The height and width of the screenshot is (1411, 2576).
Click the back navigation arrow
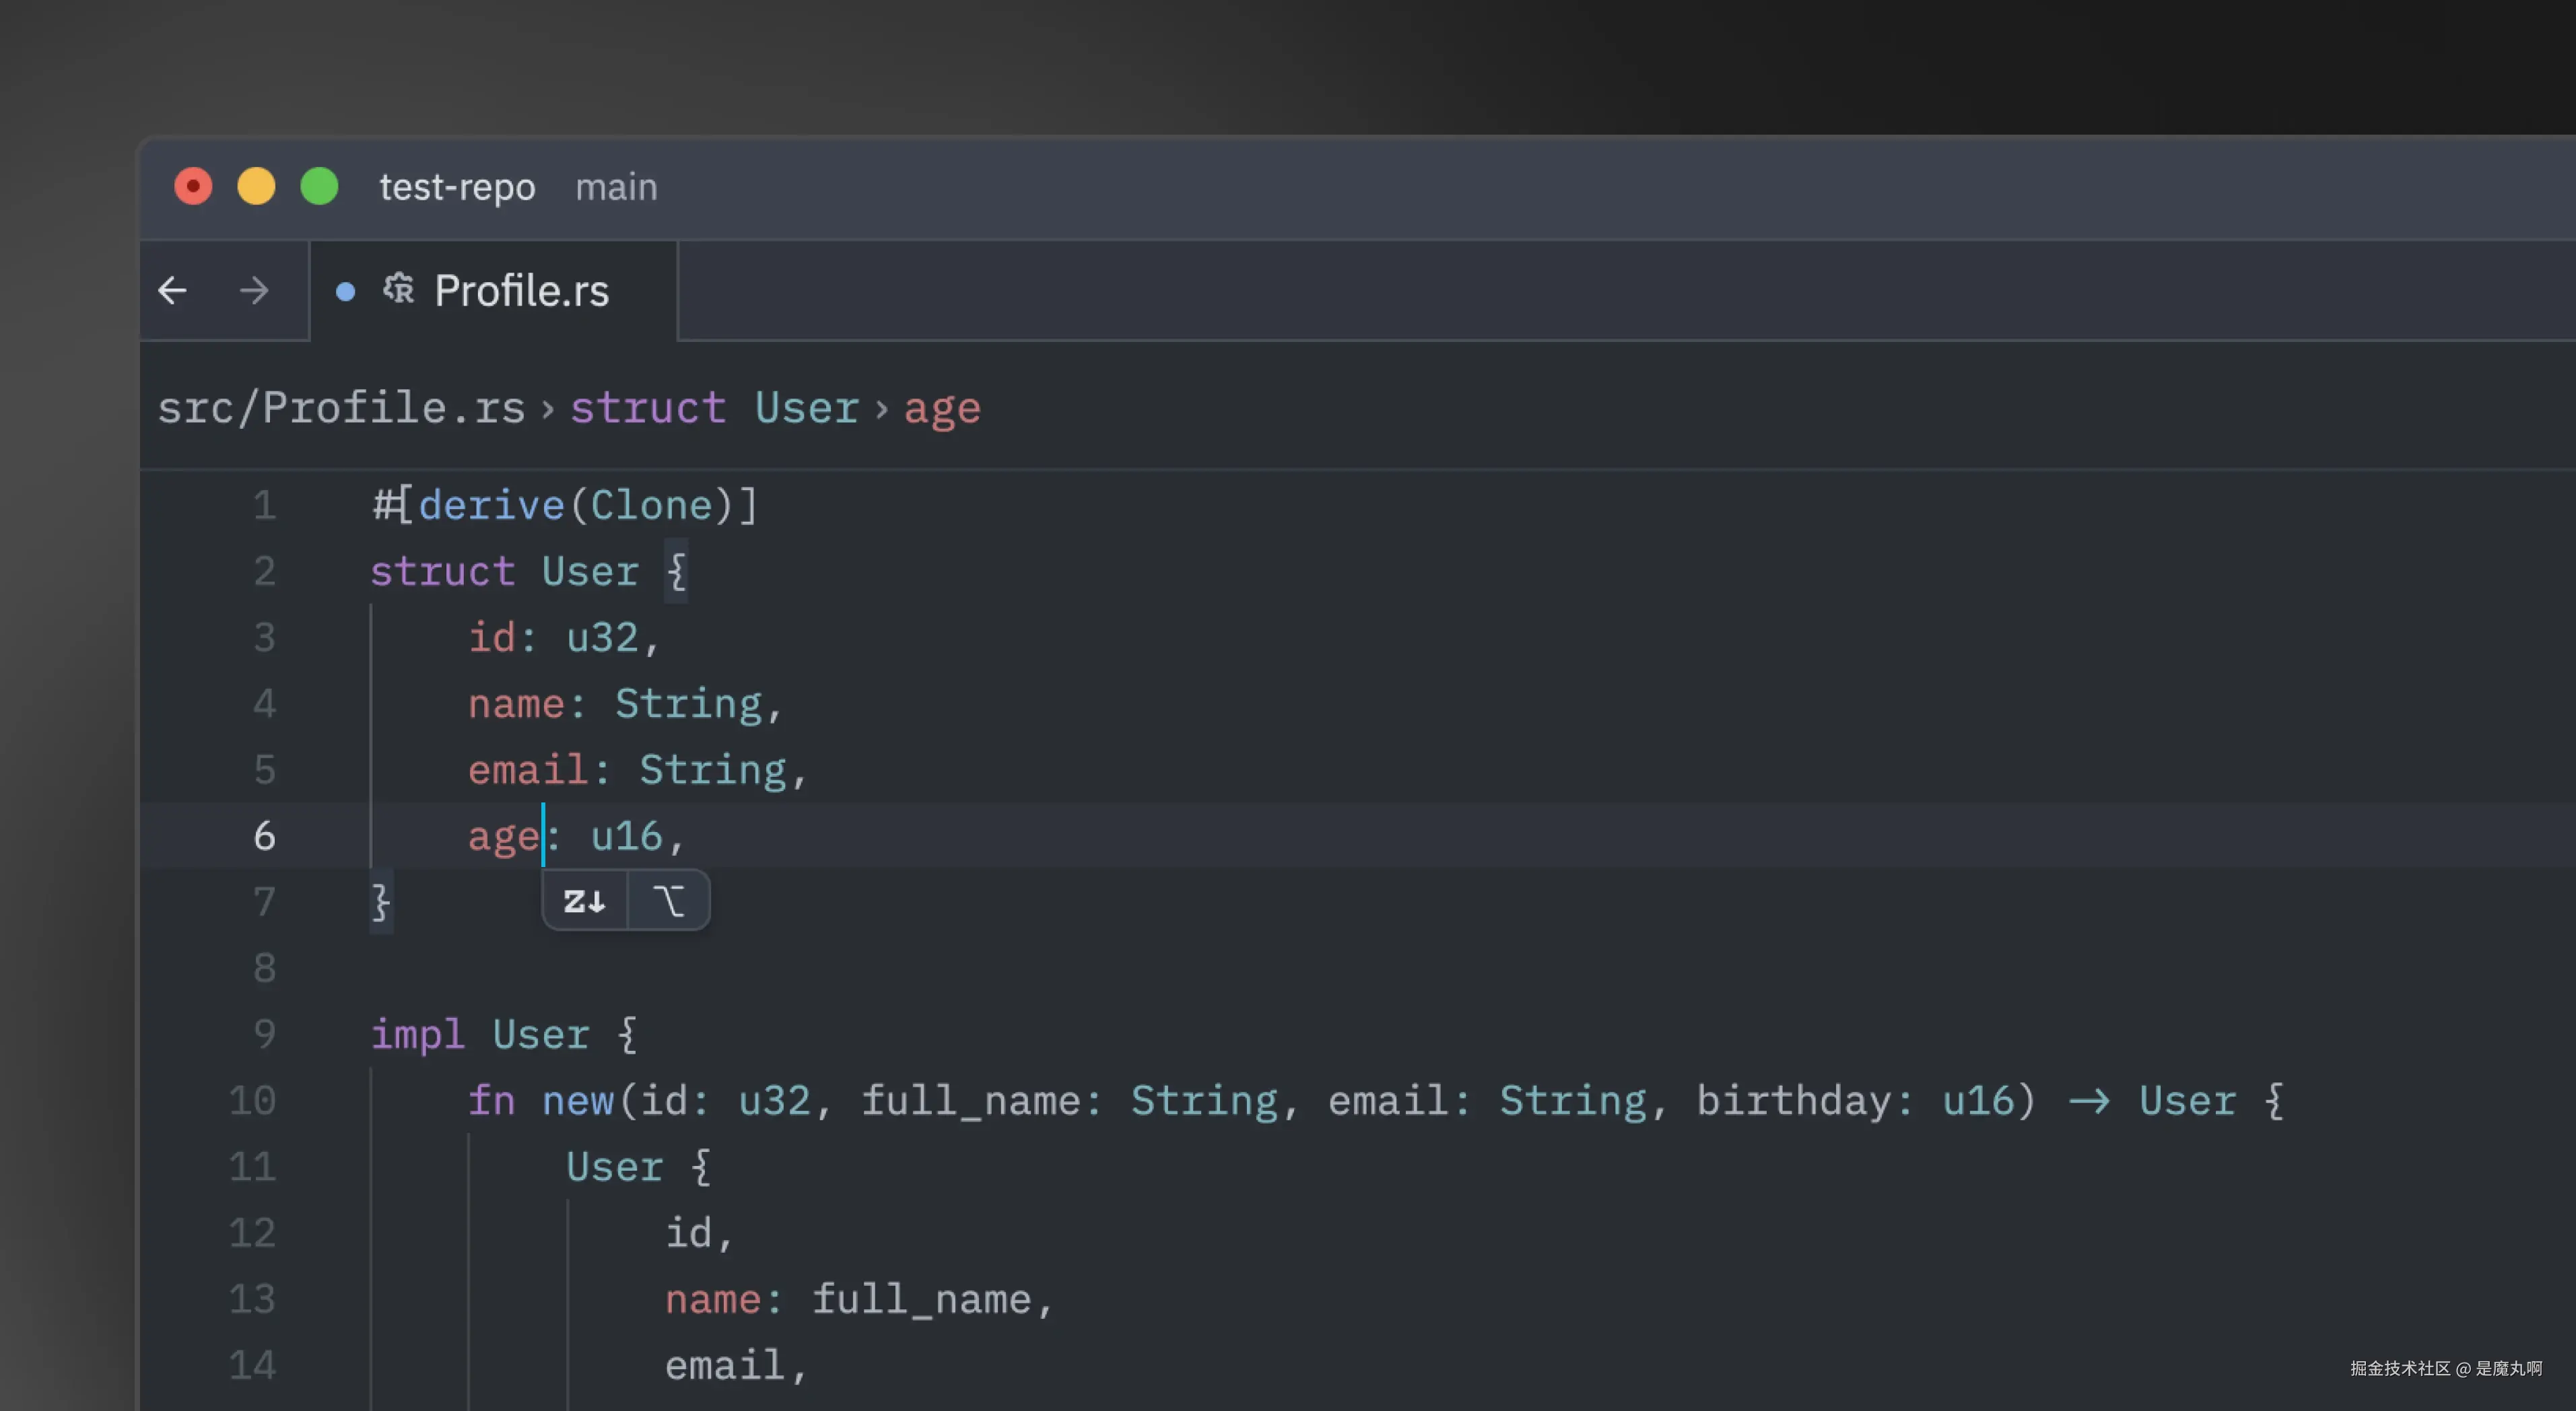point(173,291)
